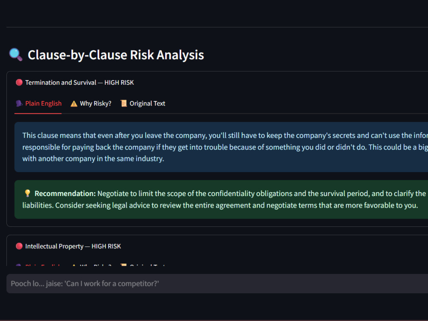Click the speaking head icon on Plain English

click(19, 104)
